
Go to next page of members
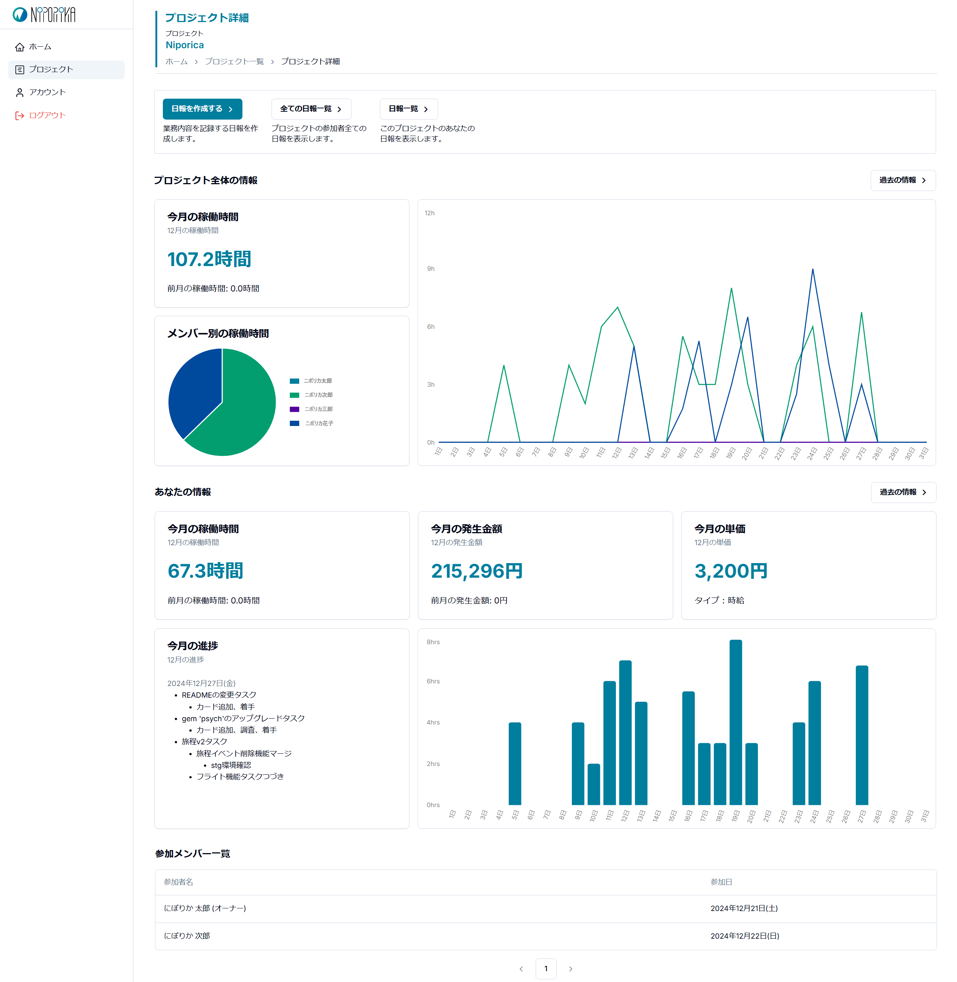point(570,969)
